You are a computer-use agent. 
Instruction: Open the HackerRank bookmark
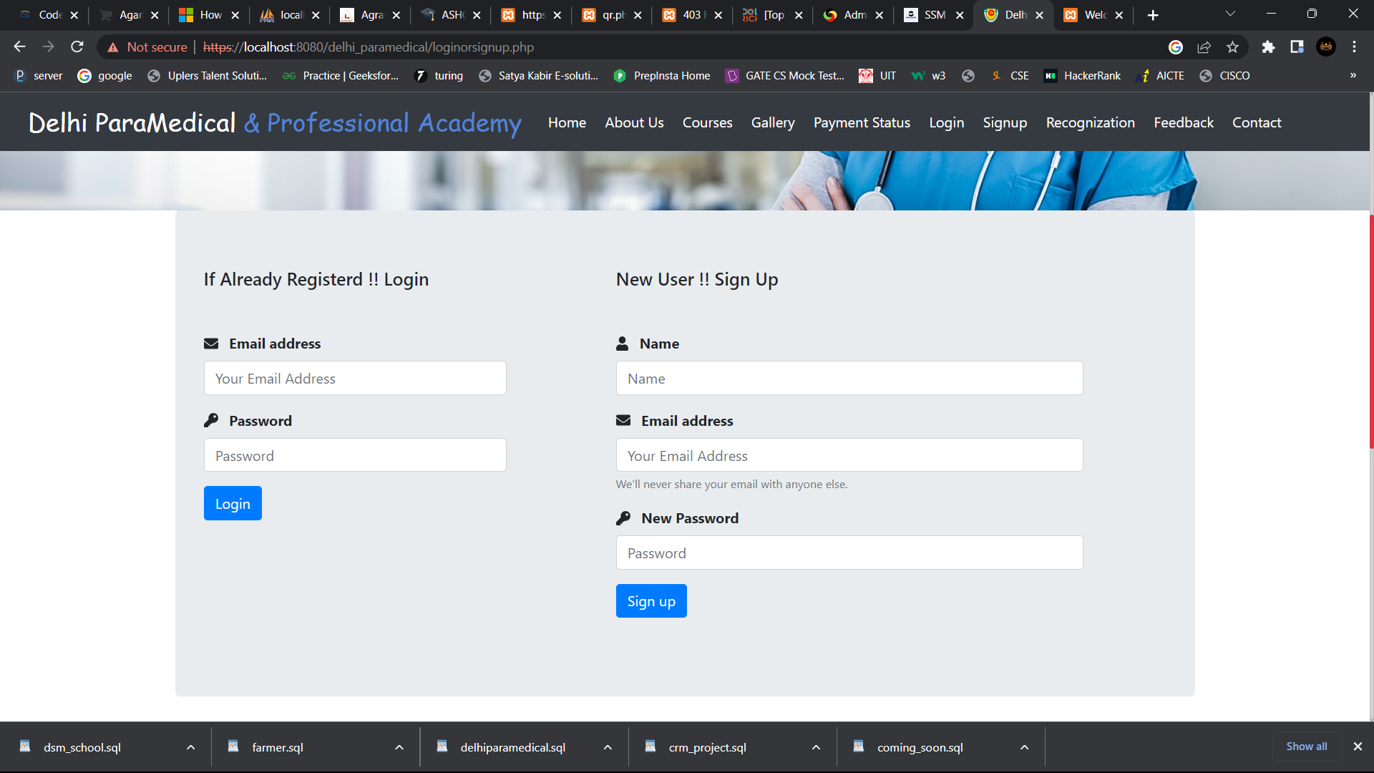1082,76
